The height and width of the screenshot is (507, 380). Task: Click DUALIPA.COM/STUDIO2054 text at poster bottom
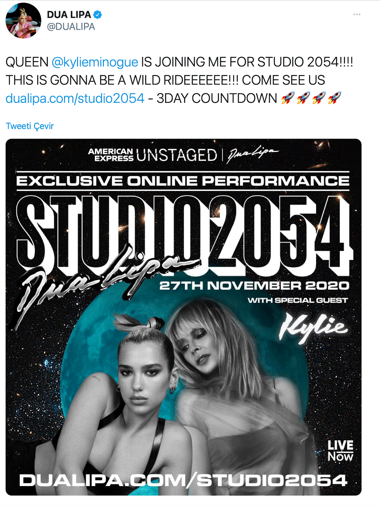click(183, 480)
